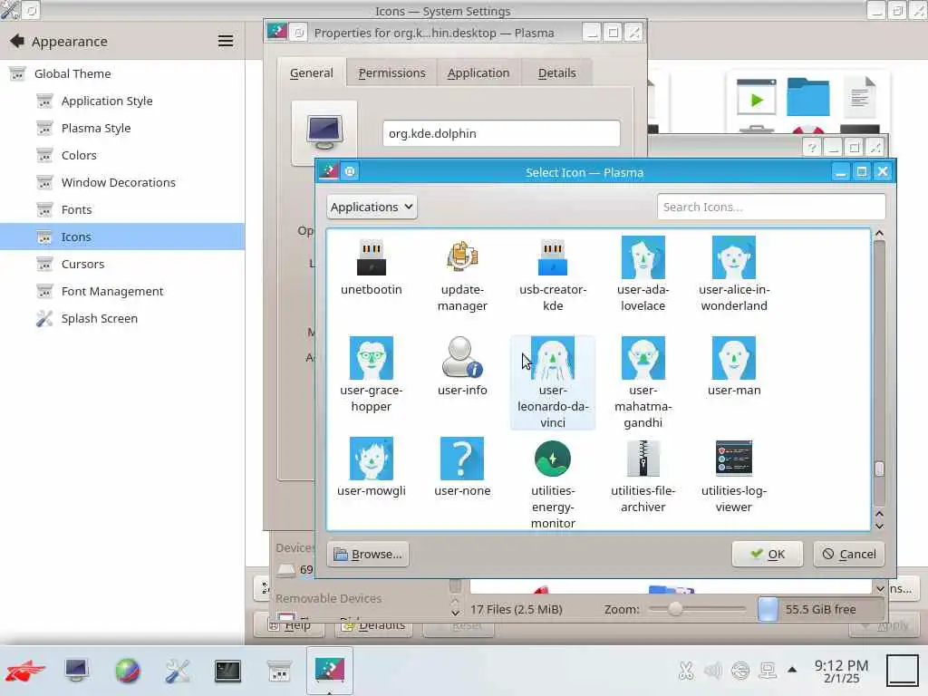Screen dimensions: 928x696
Task: Click the globe icon in the system tray
Action: pos(740,671)
